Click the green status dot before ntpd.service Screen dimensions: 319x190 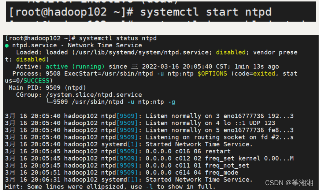pyautogui.click(x=7, y=45)
